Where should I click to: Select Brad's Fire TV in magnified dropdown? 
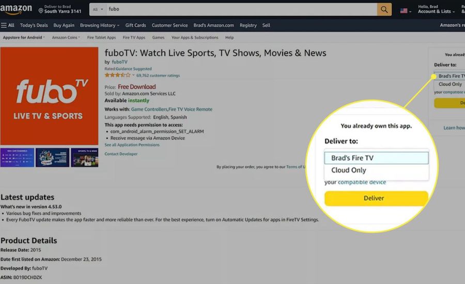pyautogui.click(x=376, y=158)
